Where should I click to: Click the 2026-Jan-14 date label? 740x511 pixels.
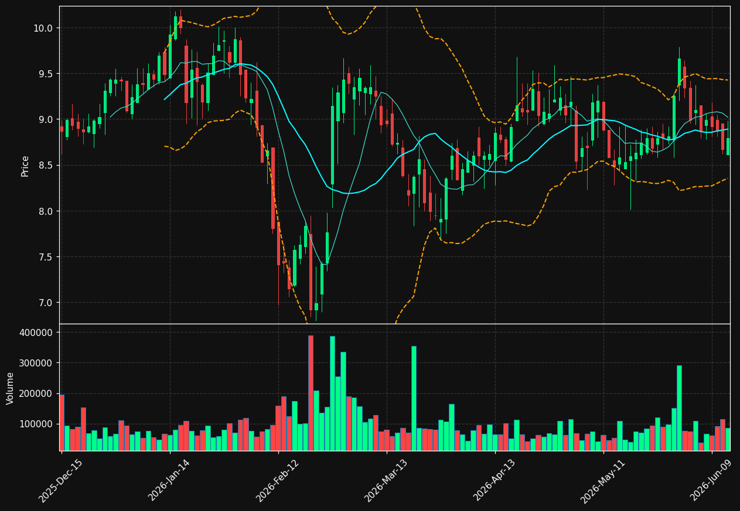(169, 481)
